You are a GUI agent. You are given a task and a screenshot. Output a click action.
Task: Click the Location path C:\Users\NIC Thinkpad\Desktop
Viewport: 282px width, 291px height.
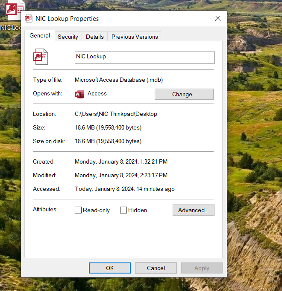[116, 114]
